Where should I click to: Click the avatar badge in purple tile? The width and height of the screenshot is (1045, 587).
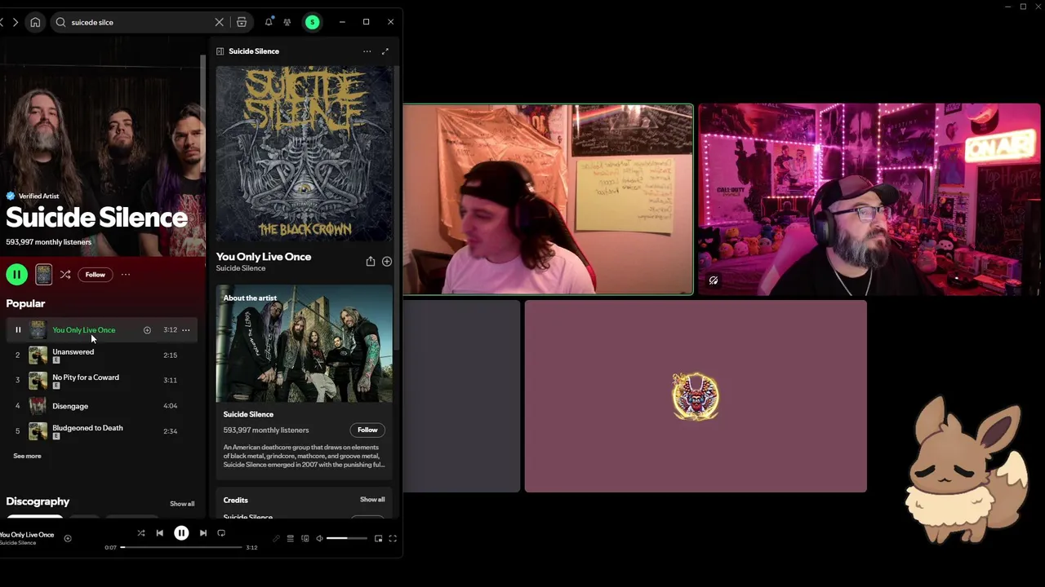click(696, 396)
